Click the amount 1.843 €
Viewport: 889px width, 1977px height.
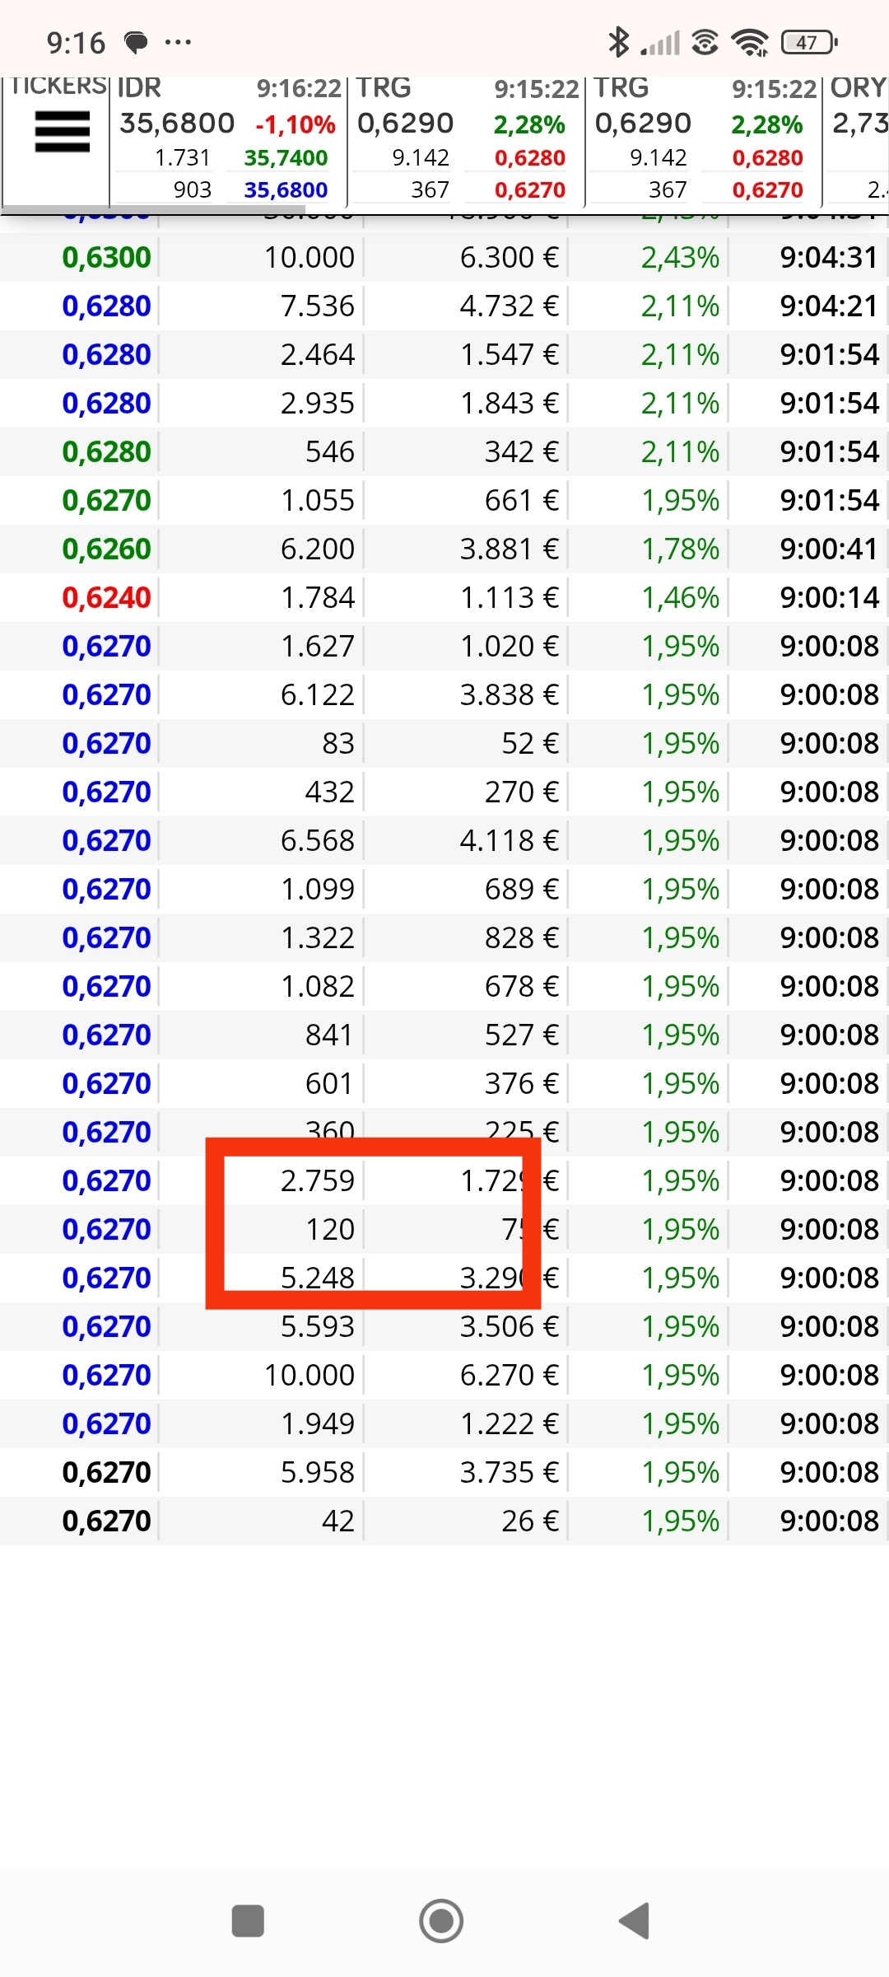tap(510, 404)
